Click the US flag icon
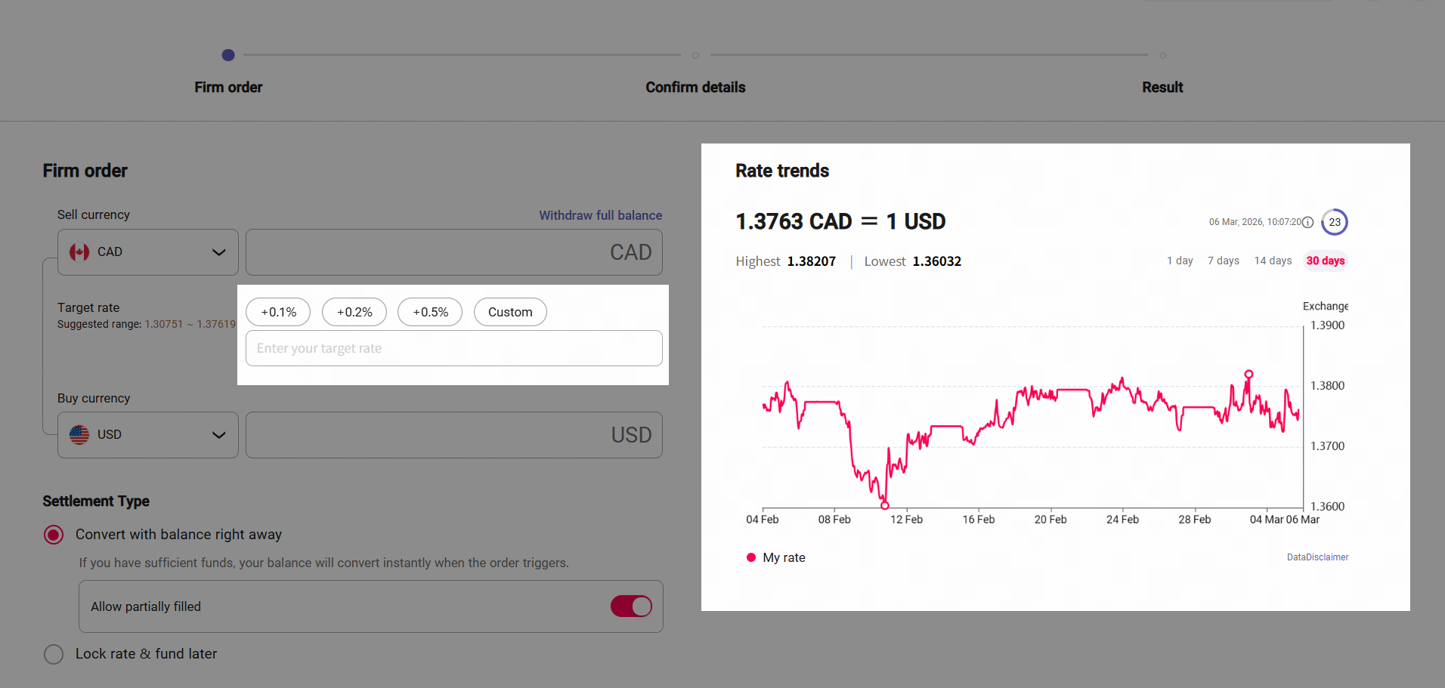1445x688 pixels. tap(79, 435)
